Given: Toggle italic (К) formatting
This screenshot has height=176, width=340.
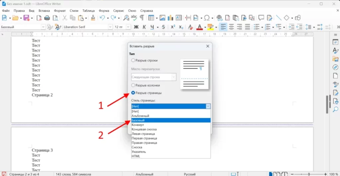Looking at the screenshot, I should 144,27.
